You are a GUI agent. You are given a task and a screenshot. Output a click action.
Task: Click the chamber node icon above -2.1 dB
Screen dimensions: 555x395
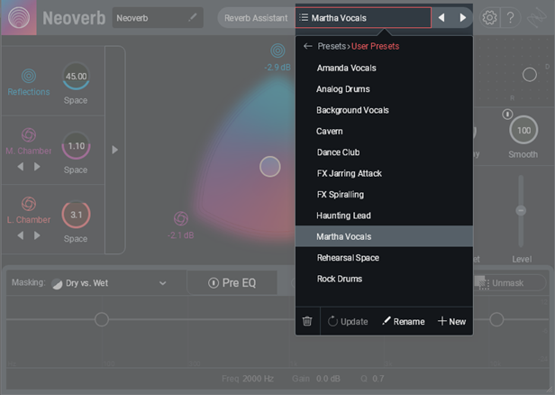tap(181, 218)
